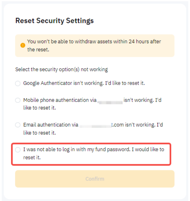The image size is (190, 201).
Task: Click "the reset." in the warning banner
Action: [x=38, y=50]
